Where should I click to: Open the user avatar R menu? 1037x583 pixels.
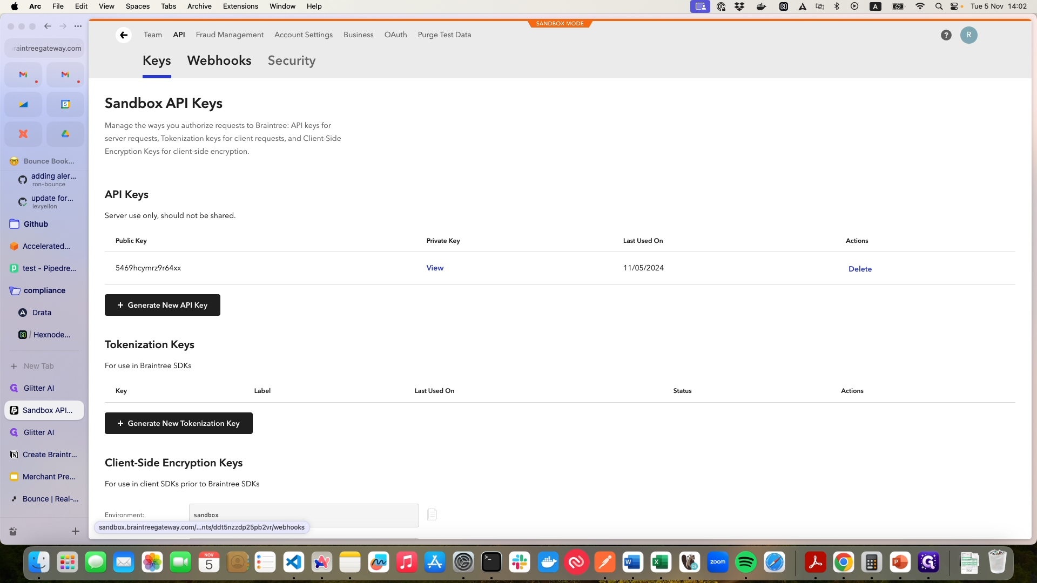pos(968,35)
